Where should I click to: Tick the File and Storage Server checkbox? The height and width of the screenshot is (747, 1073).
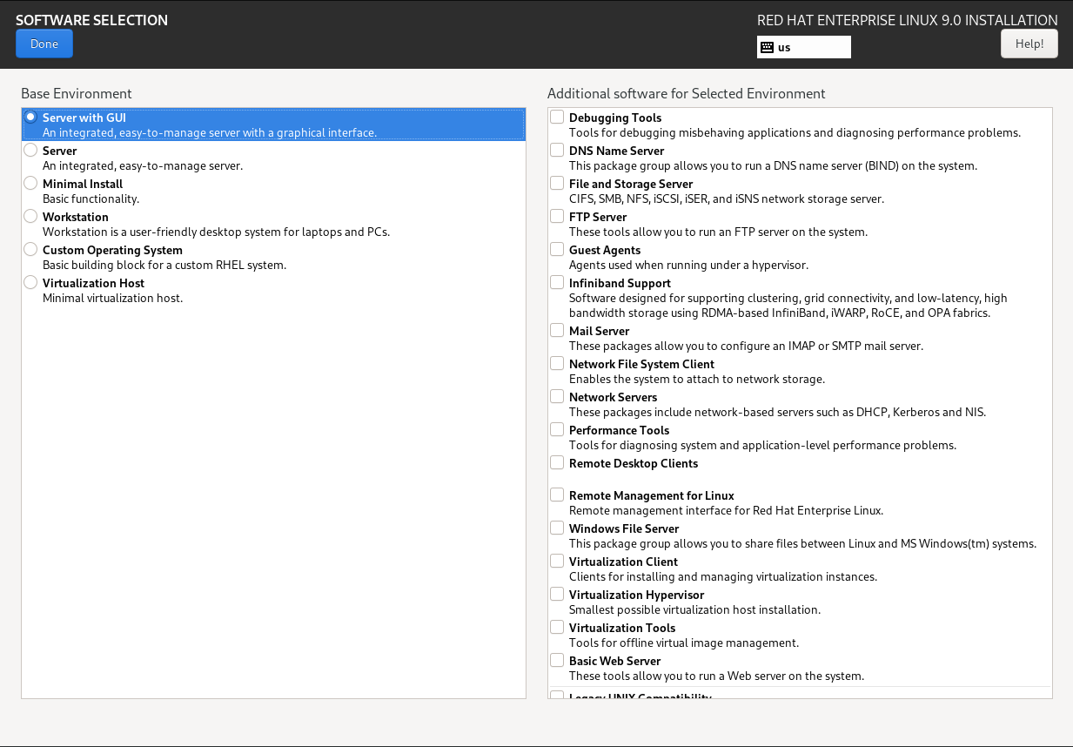pos(557,184)
